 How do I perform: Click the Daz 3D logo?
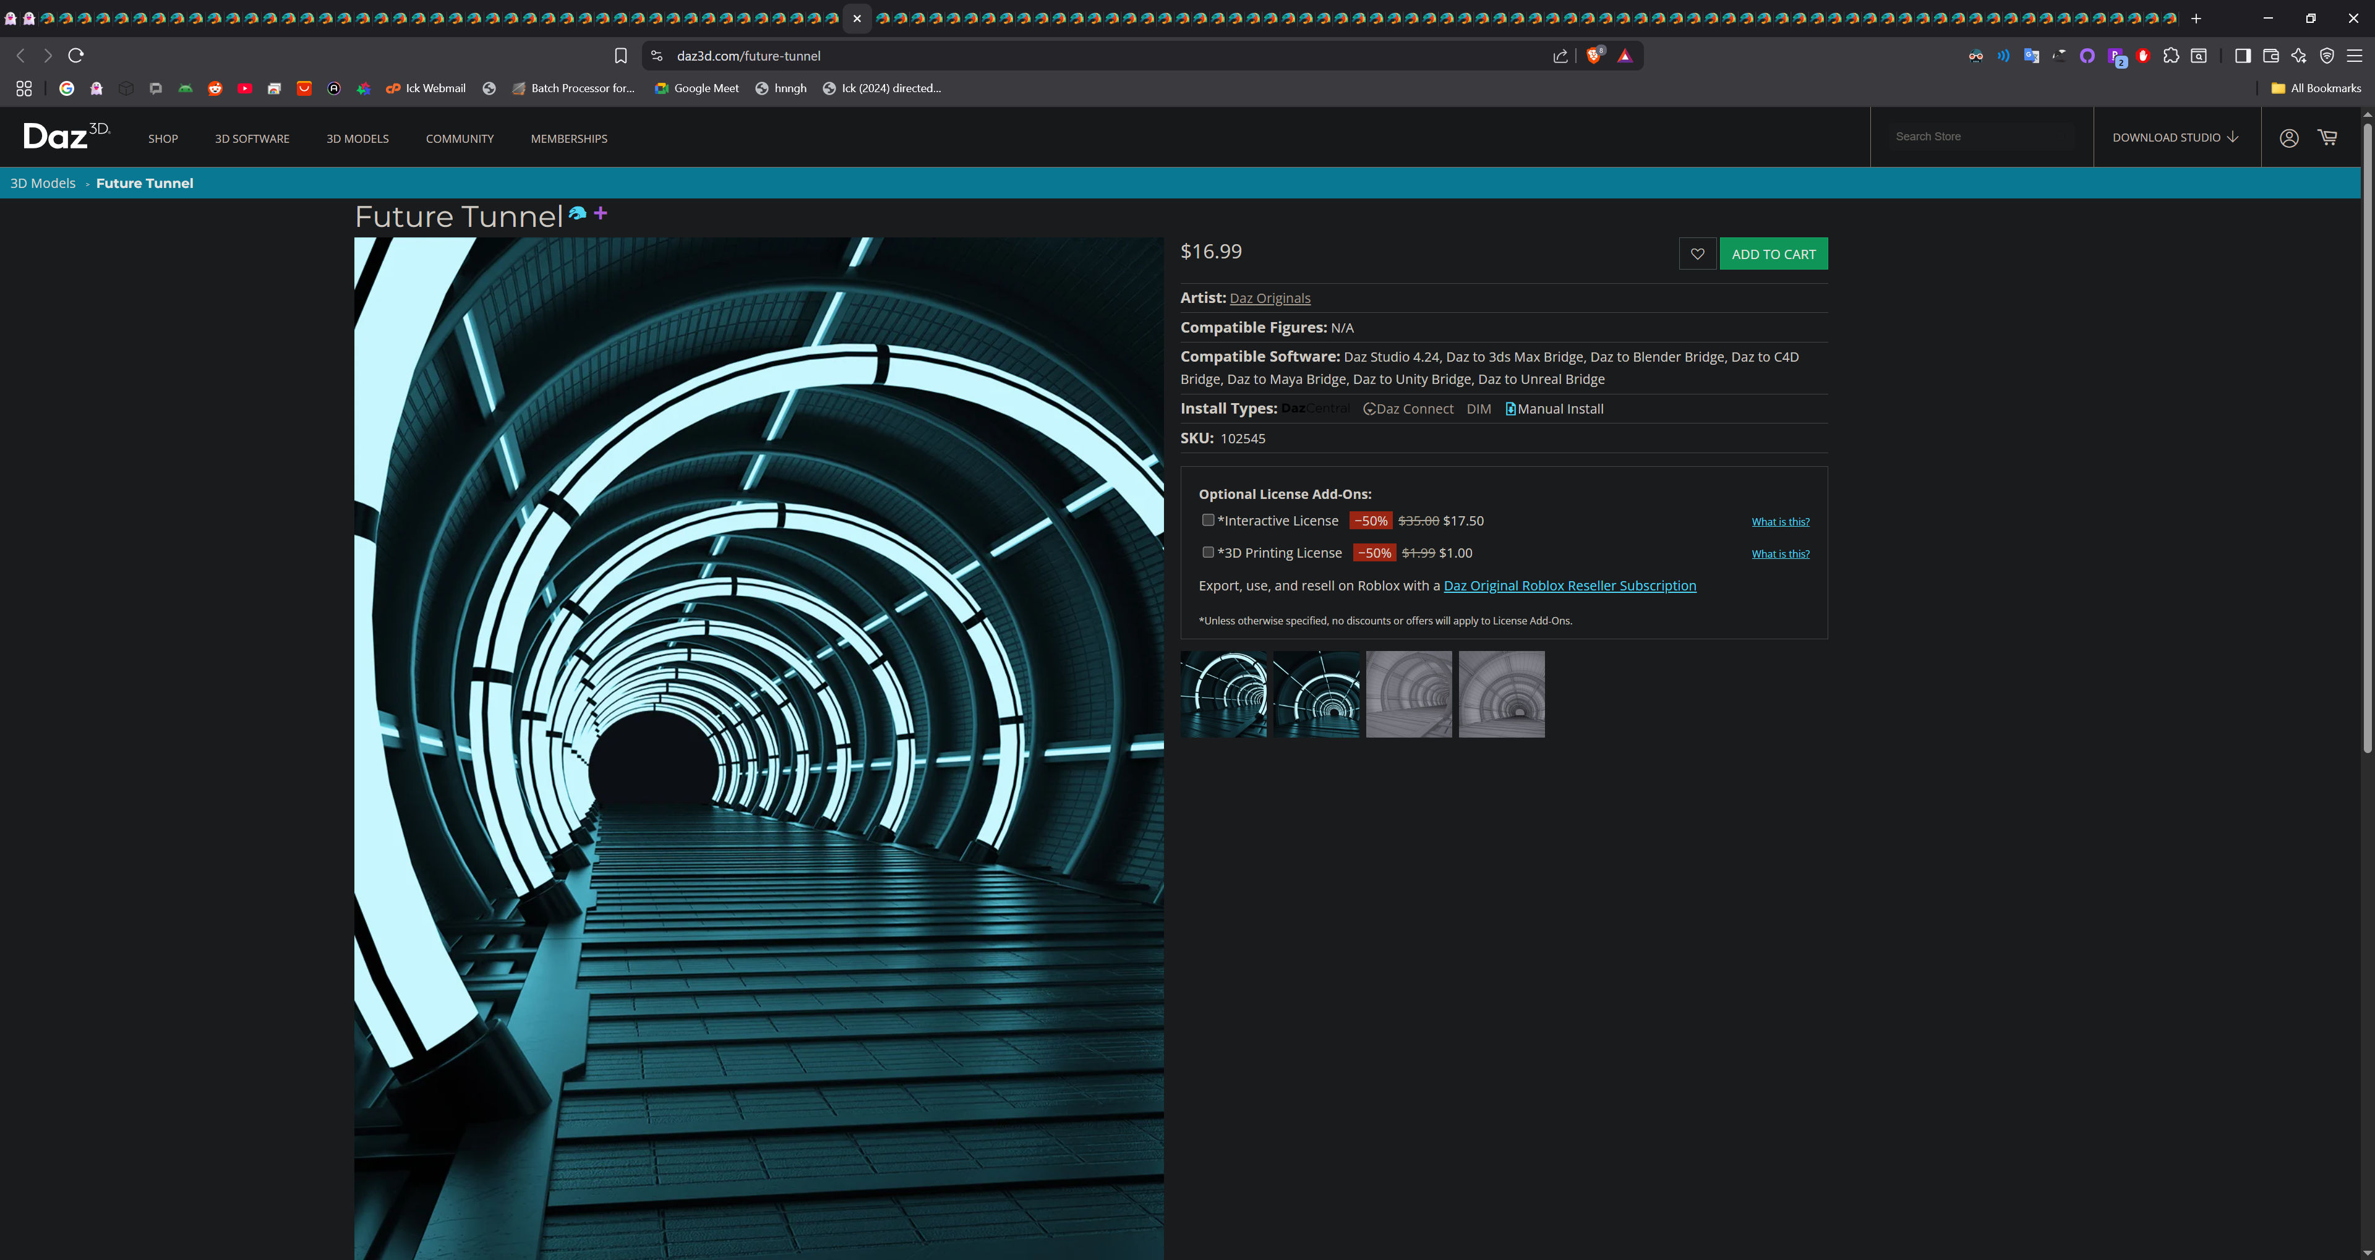coord(66,135)
